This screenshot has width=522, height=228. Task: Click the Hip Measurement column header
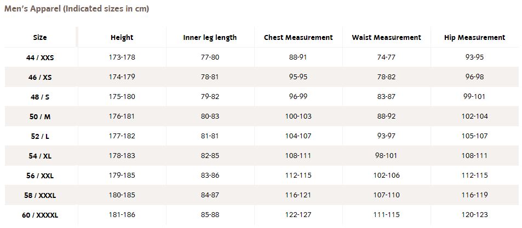(475, 38)
